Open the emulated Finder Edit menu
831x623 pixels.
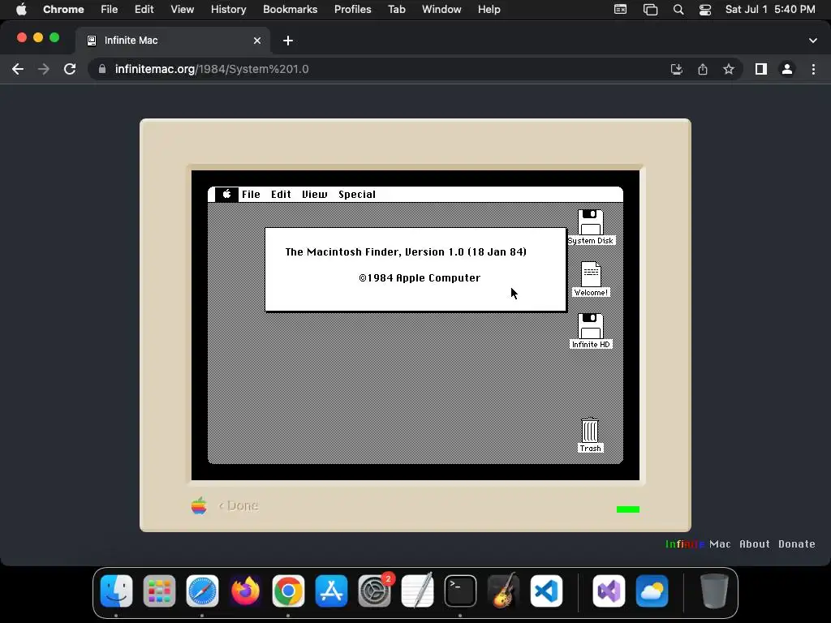[x=281, y=195]
